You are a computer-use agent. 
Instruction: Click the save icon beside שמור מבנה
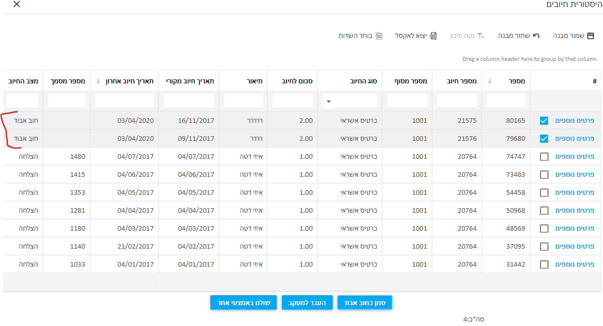click(590, 36)
